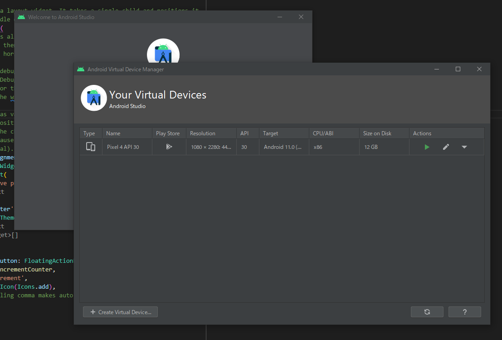Click the API 30 value cell
Viewport: 502px width, 340px height.
248,147
